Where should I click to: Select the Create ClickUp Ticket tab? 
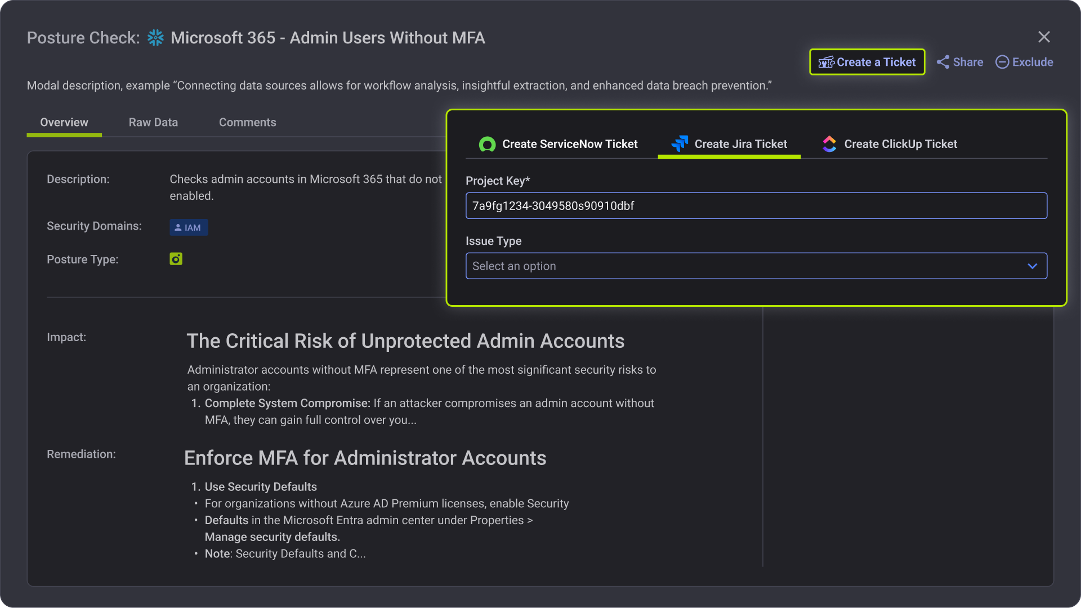tap(890, 144)
